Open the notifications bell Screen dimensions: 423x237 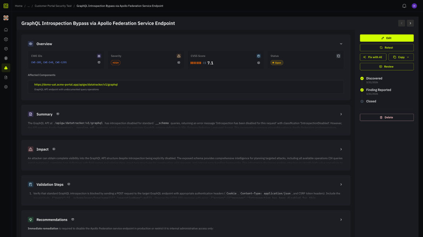(x=404, y=6)
